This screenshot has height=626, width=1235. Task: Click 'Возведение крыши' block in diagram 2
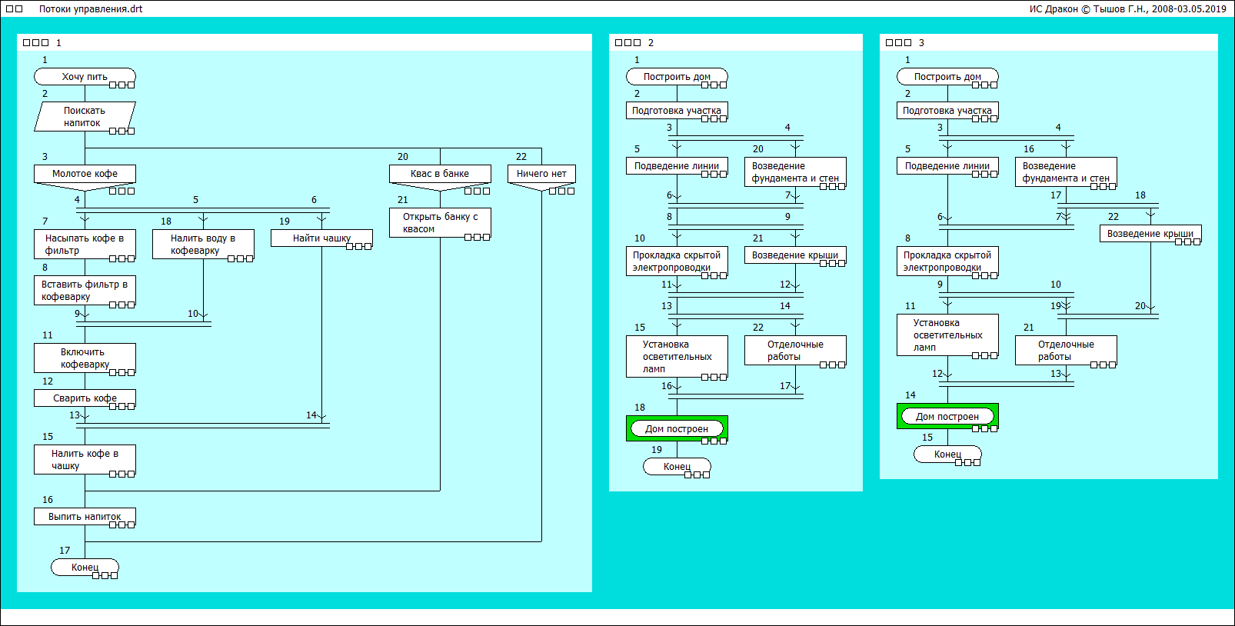coord(795,255)
